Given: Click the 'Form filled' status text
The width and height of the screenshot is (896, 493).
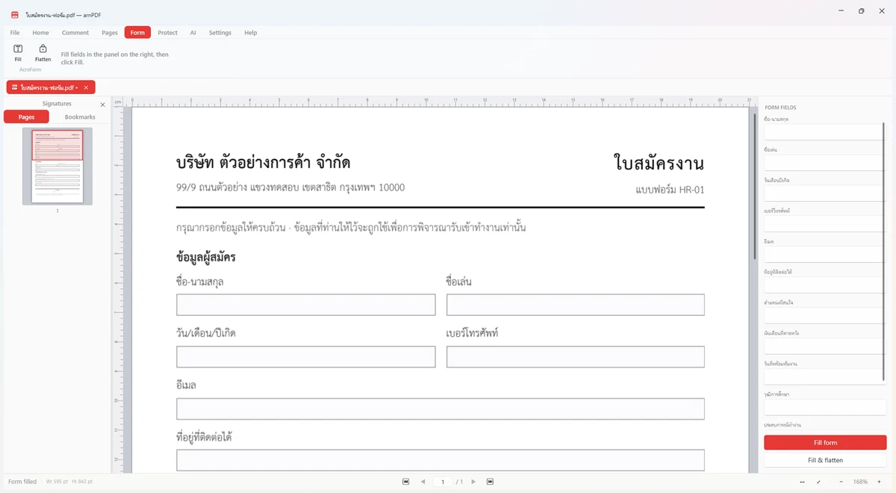Looking at the screenshot, I should click(x=22, y=482).
